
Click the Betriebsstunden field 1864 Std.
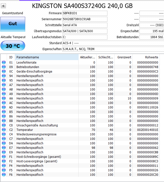(x=152, y=37)
